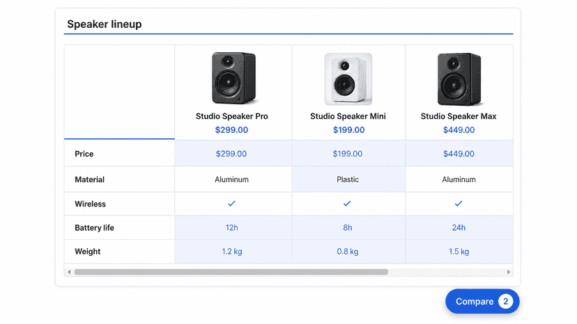Click the Wireless checkmark for Studio Speaker Mini
Screen dimensions: 577x324
tap(347, 204)
